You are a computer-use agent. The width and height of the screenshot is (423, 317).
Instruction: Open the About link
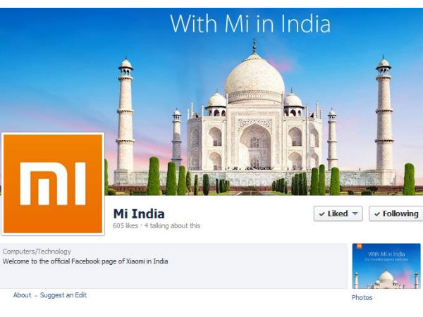pos(22,295)
